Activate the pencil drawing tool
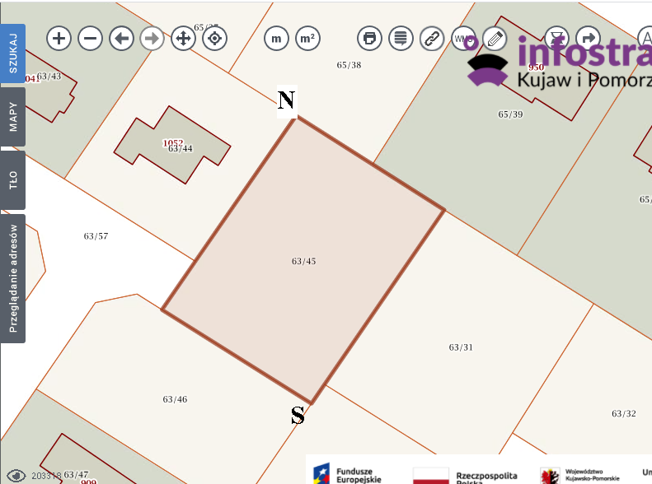 495,38
